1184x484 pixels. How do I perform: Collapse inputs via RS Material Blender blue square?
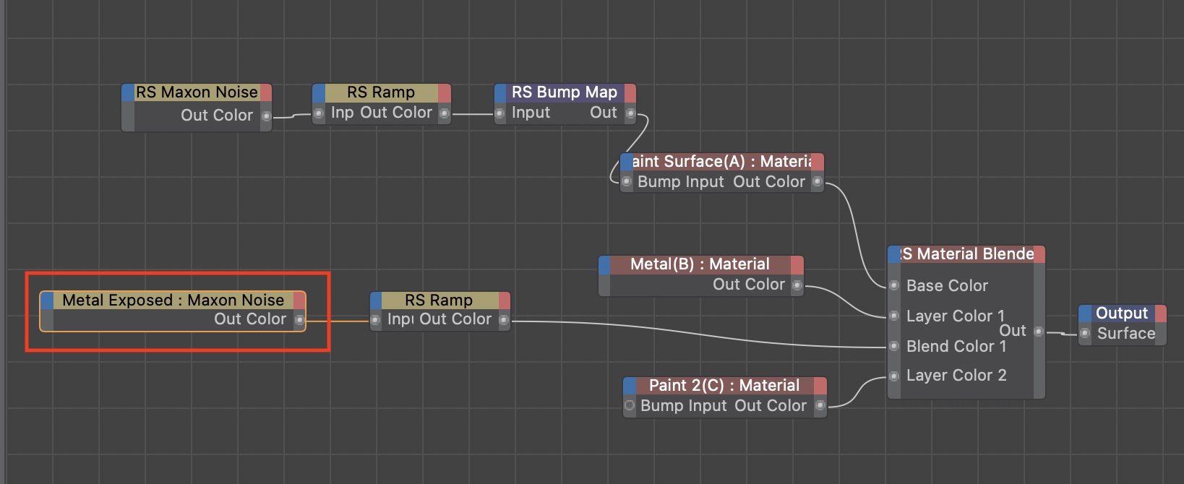(x=894, y=254)
